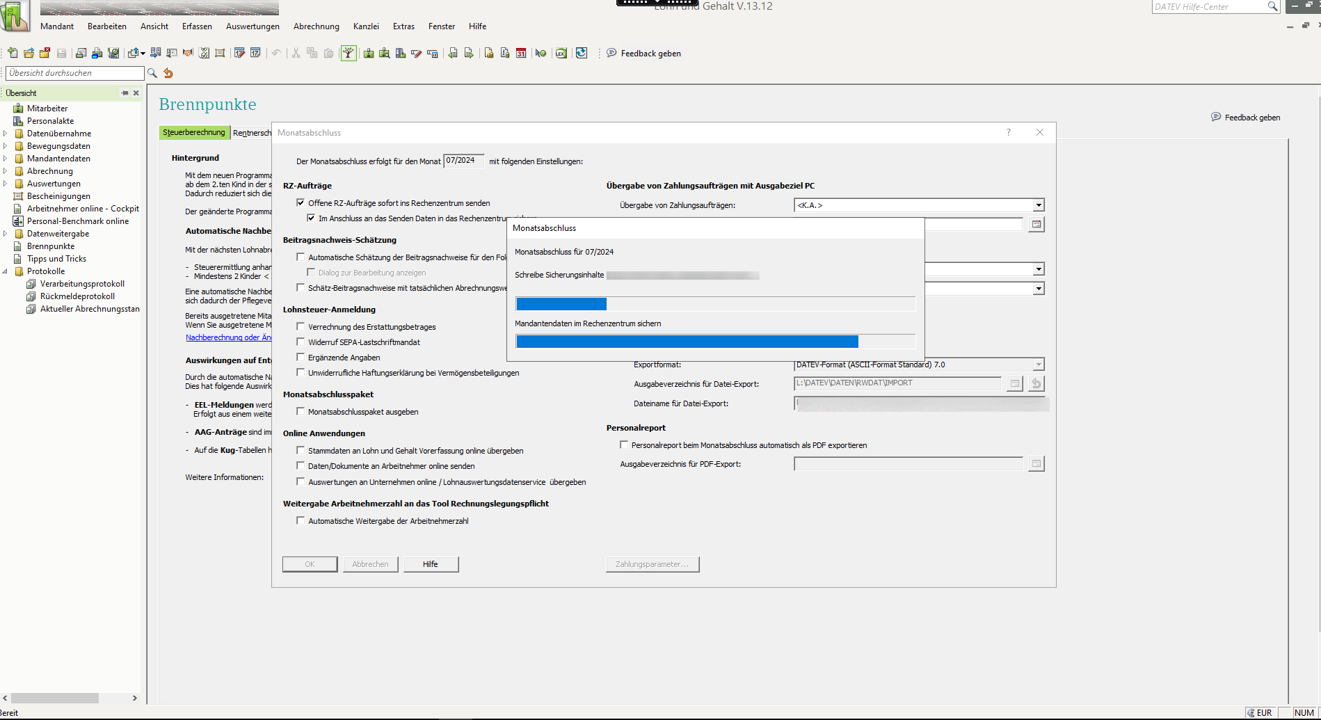Click the handshake toolbar icon
This screenshot has width=1321, height=720.
[188, 54]
